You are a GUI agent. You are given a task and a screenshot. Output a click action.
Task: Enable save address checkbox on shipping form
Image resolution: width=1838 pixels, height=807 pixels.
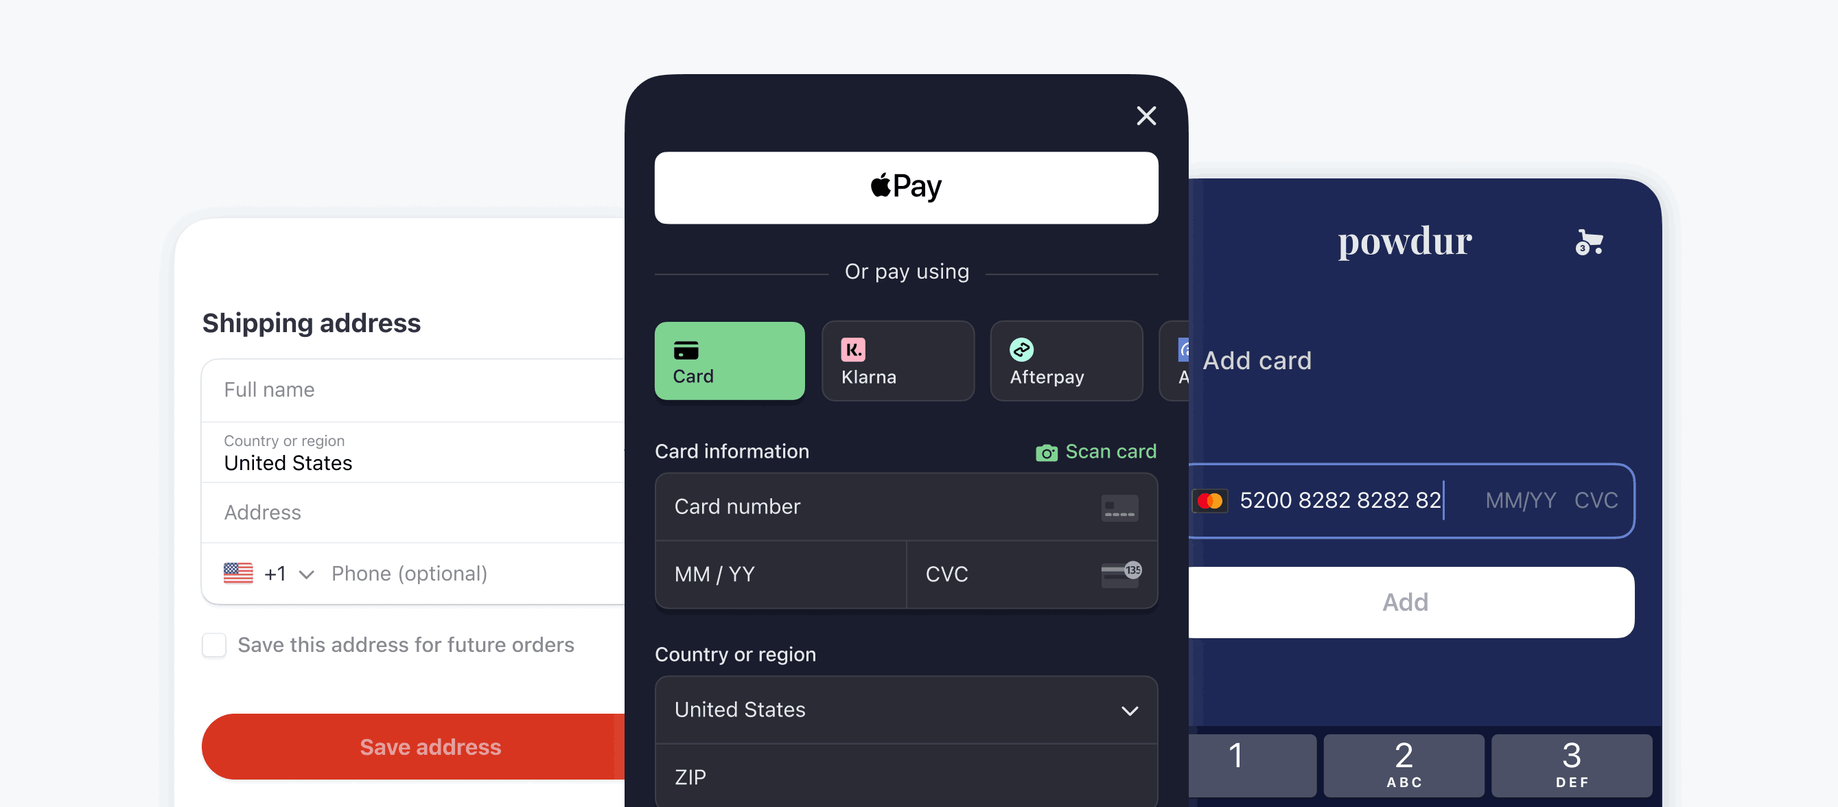[x=215, y=644]
